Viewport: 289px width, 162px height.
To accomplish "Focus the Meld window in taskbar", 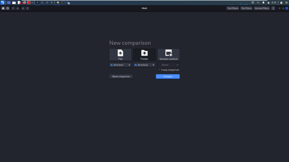I will click(58, 3).
